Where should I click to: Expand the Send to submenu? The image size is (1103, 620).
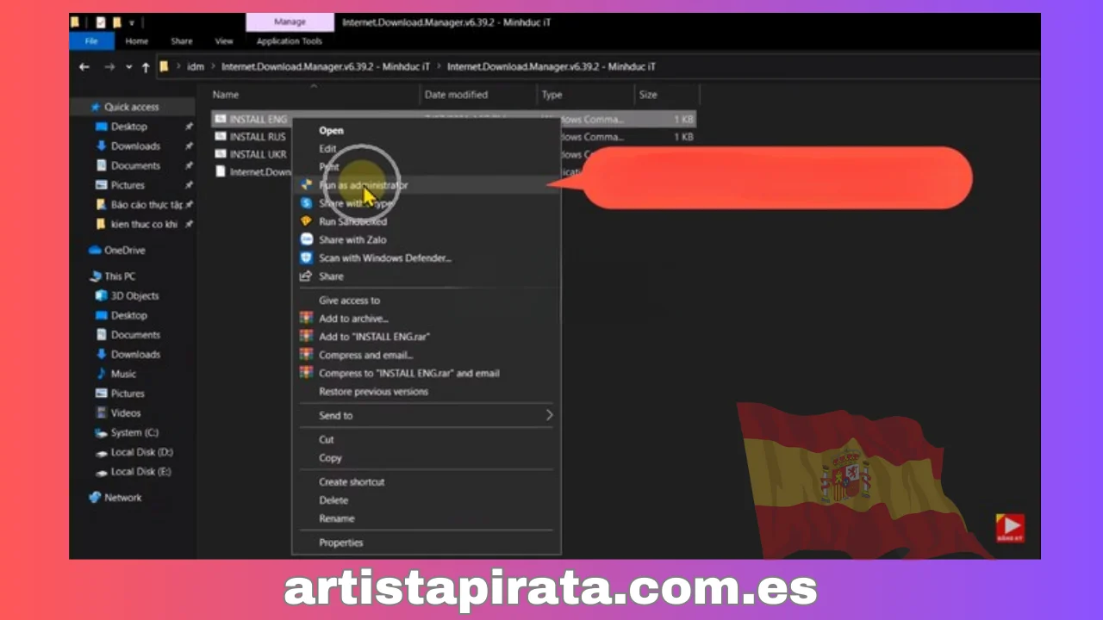point(427,416)
